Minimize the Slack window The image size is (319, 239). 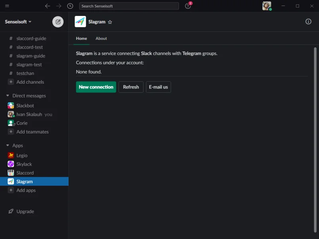click(x=283, y=6)
